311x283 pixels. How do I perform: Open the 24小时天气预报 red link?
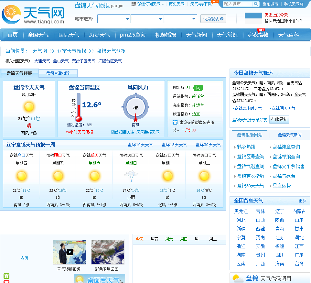[79, 132]
